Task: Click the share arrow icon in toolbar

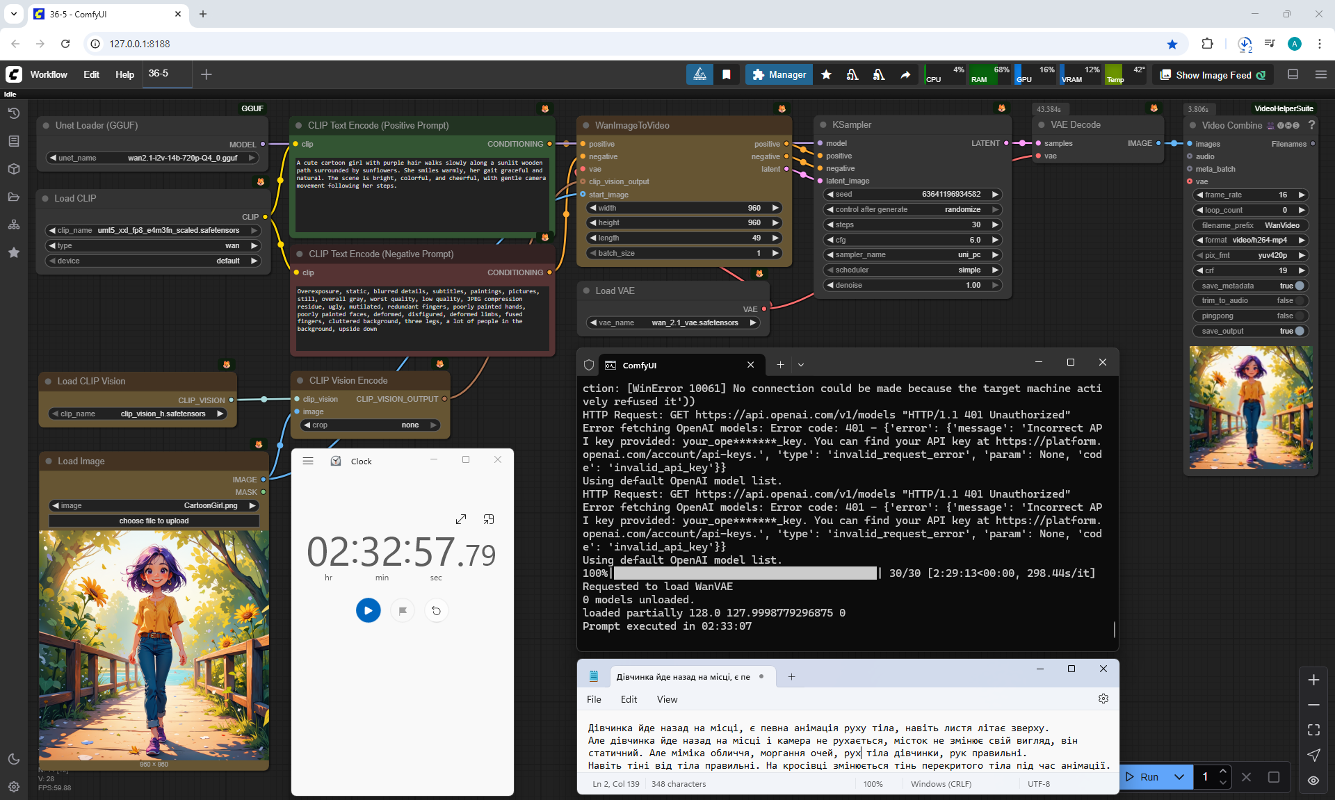Action: point(905,74)
